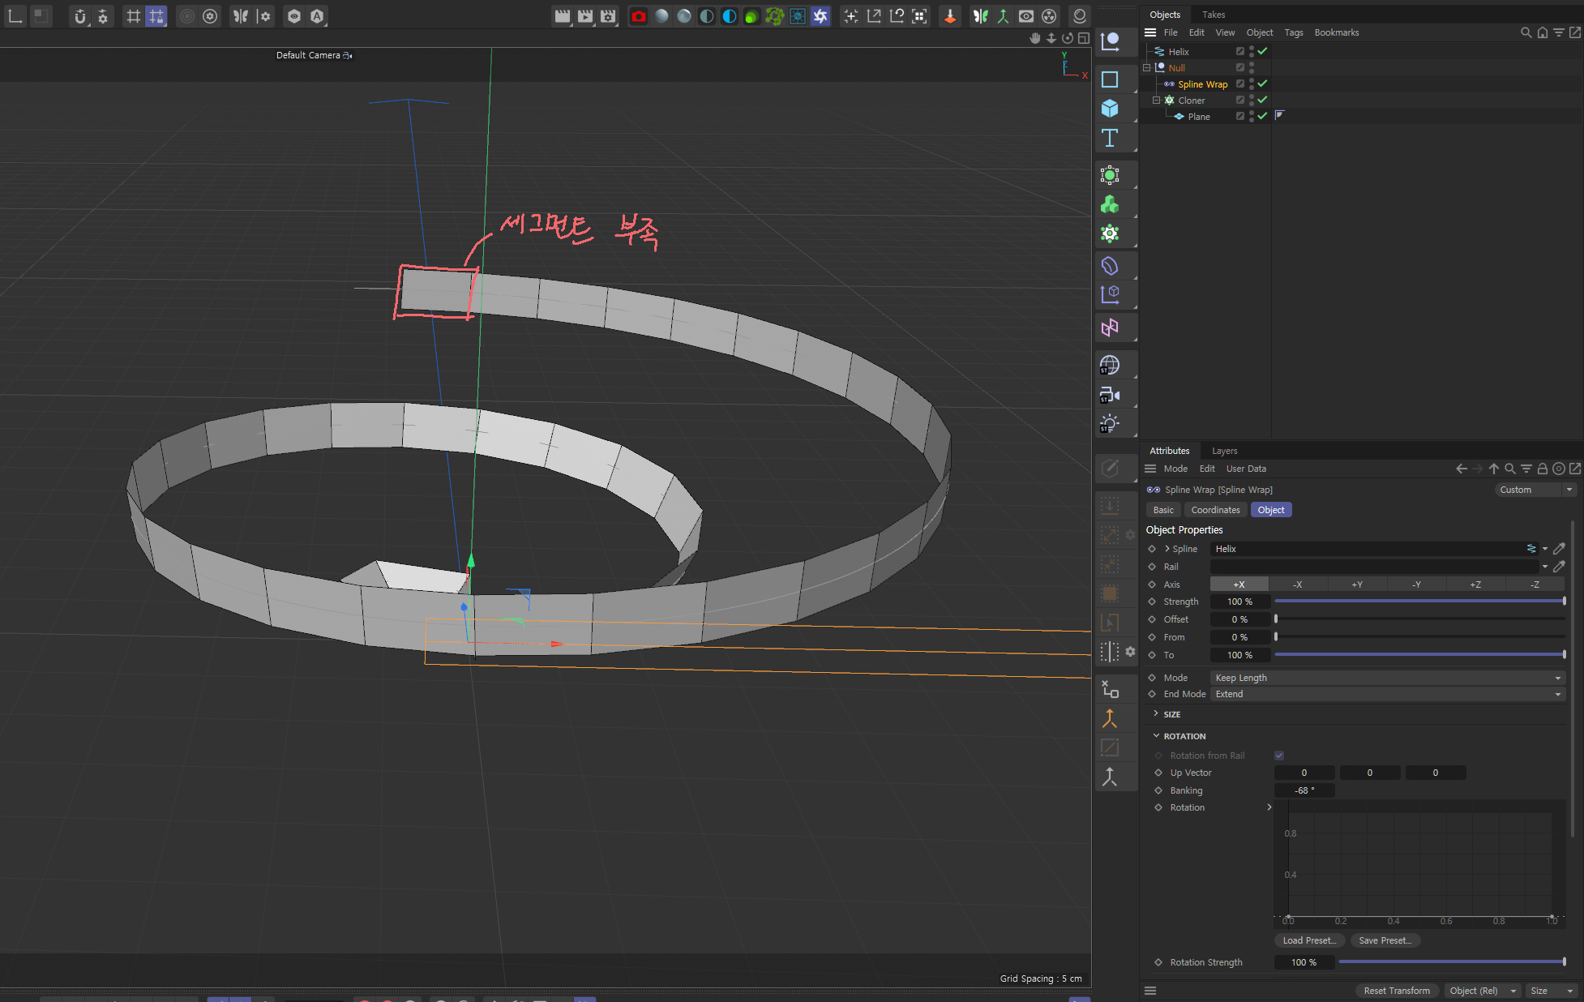Click the Render View red camera icon
Screen dimensions: 1584x1002
click(639, 16)
